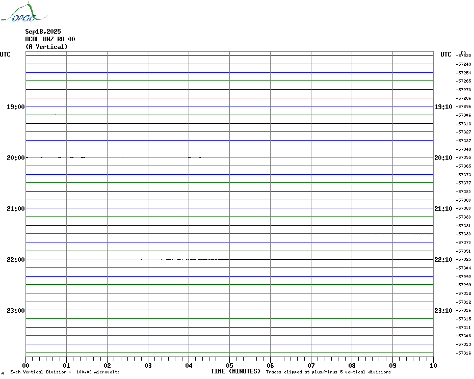
Task: Click the DC offset value -57306
Action: [464, 115]
